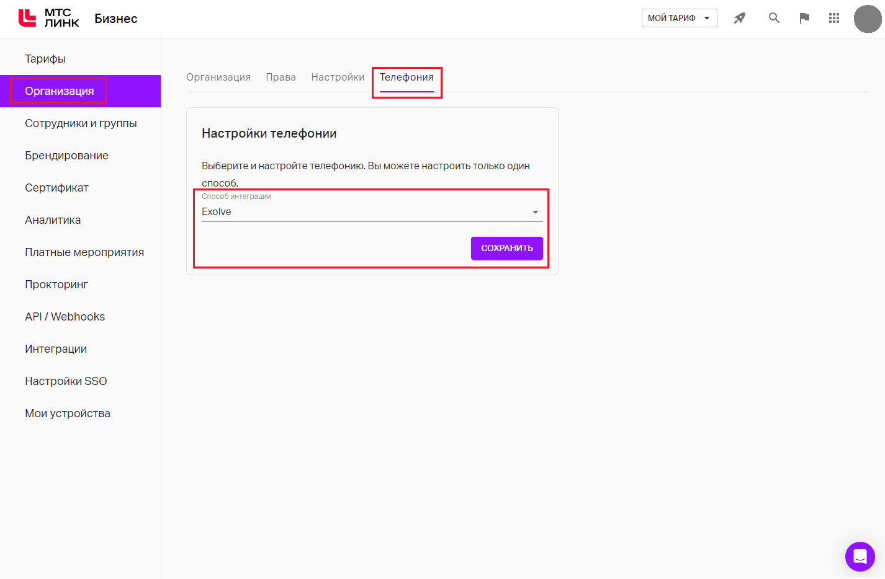Screen dimensions: 885x579
Task: Open the Сертификат section
Action: coord(81,188)
